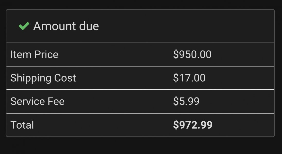Select the Total label
282x154 pixels.
click(22, 125)
